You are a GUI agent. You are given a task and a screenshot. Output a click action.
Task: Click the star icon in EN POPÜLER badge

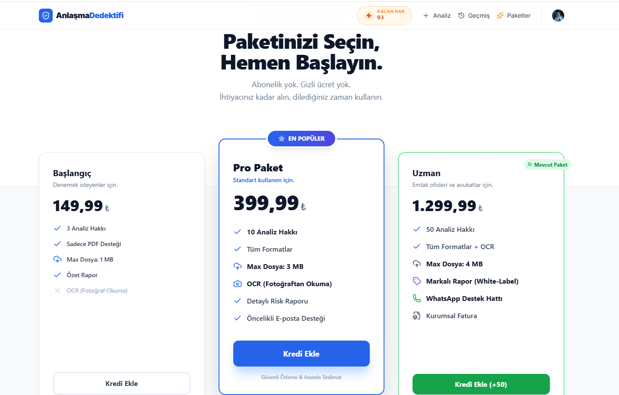[x=282, y=139]
